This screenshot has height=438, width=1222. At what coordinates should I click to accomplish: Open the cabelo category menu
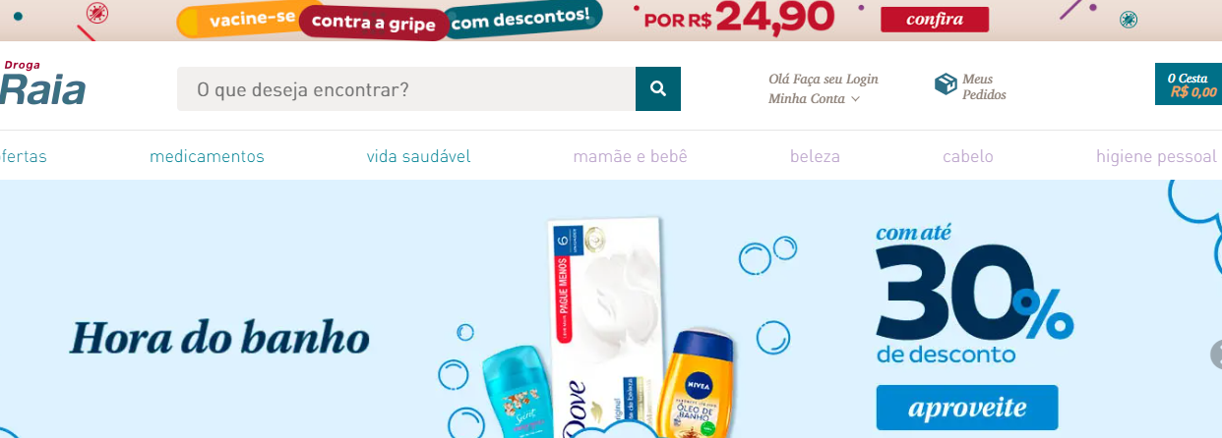tap(968, 156)
